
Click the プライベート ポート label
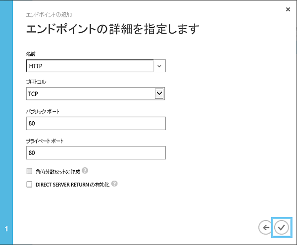pos(44,141)
